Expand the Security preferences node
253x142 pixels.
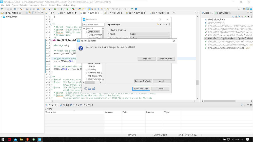87,69
